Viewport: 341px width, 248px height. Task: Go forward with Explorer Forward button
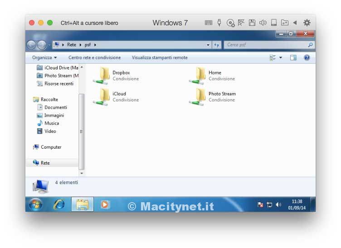[x=42, y=45]
